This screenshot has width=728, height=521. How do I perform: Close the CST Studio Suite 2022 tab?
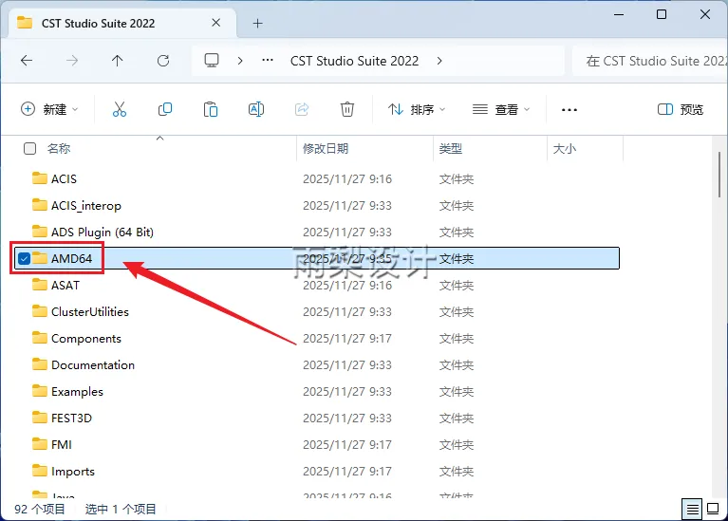click(x=215, y=23)
